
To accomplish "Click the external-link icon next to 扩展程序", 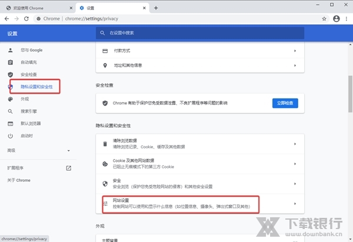I will 69,168.
